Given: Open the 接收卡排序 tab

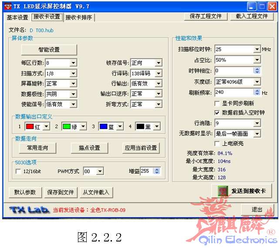Looking at the screenshot, I should point(79,17).
